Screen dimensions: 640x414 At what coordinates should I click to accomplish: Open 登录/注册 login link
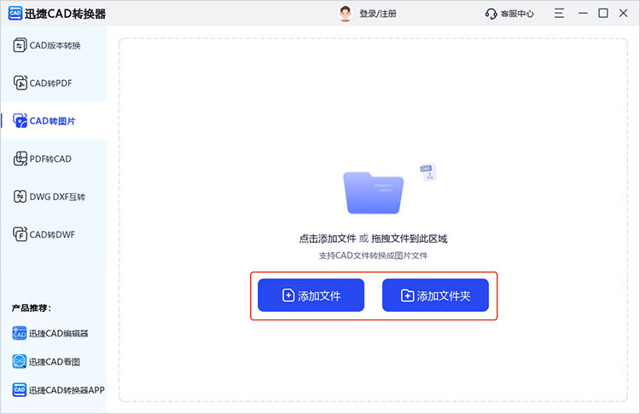click(x=377, y=14)
